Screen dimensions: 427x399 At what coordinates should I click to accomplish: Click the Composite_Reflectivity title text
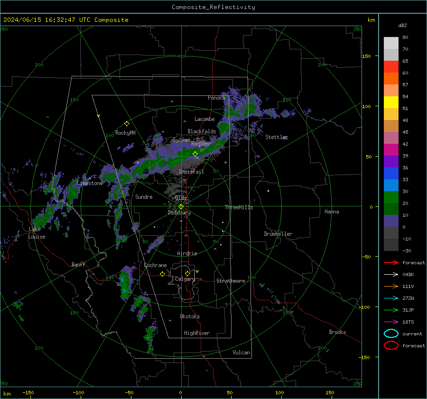point(213,7)
